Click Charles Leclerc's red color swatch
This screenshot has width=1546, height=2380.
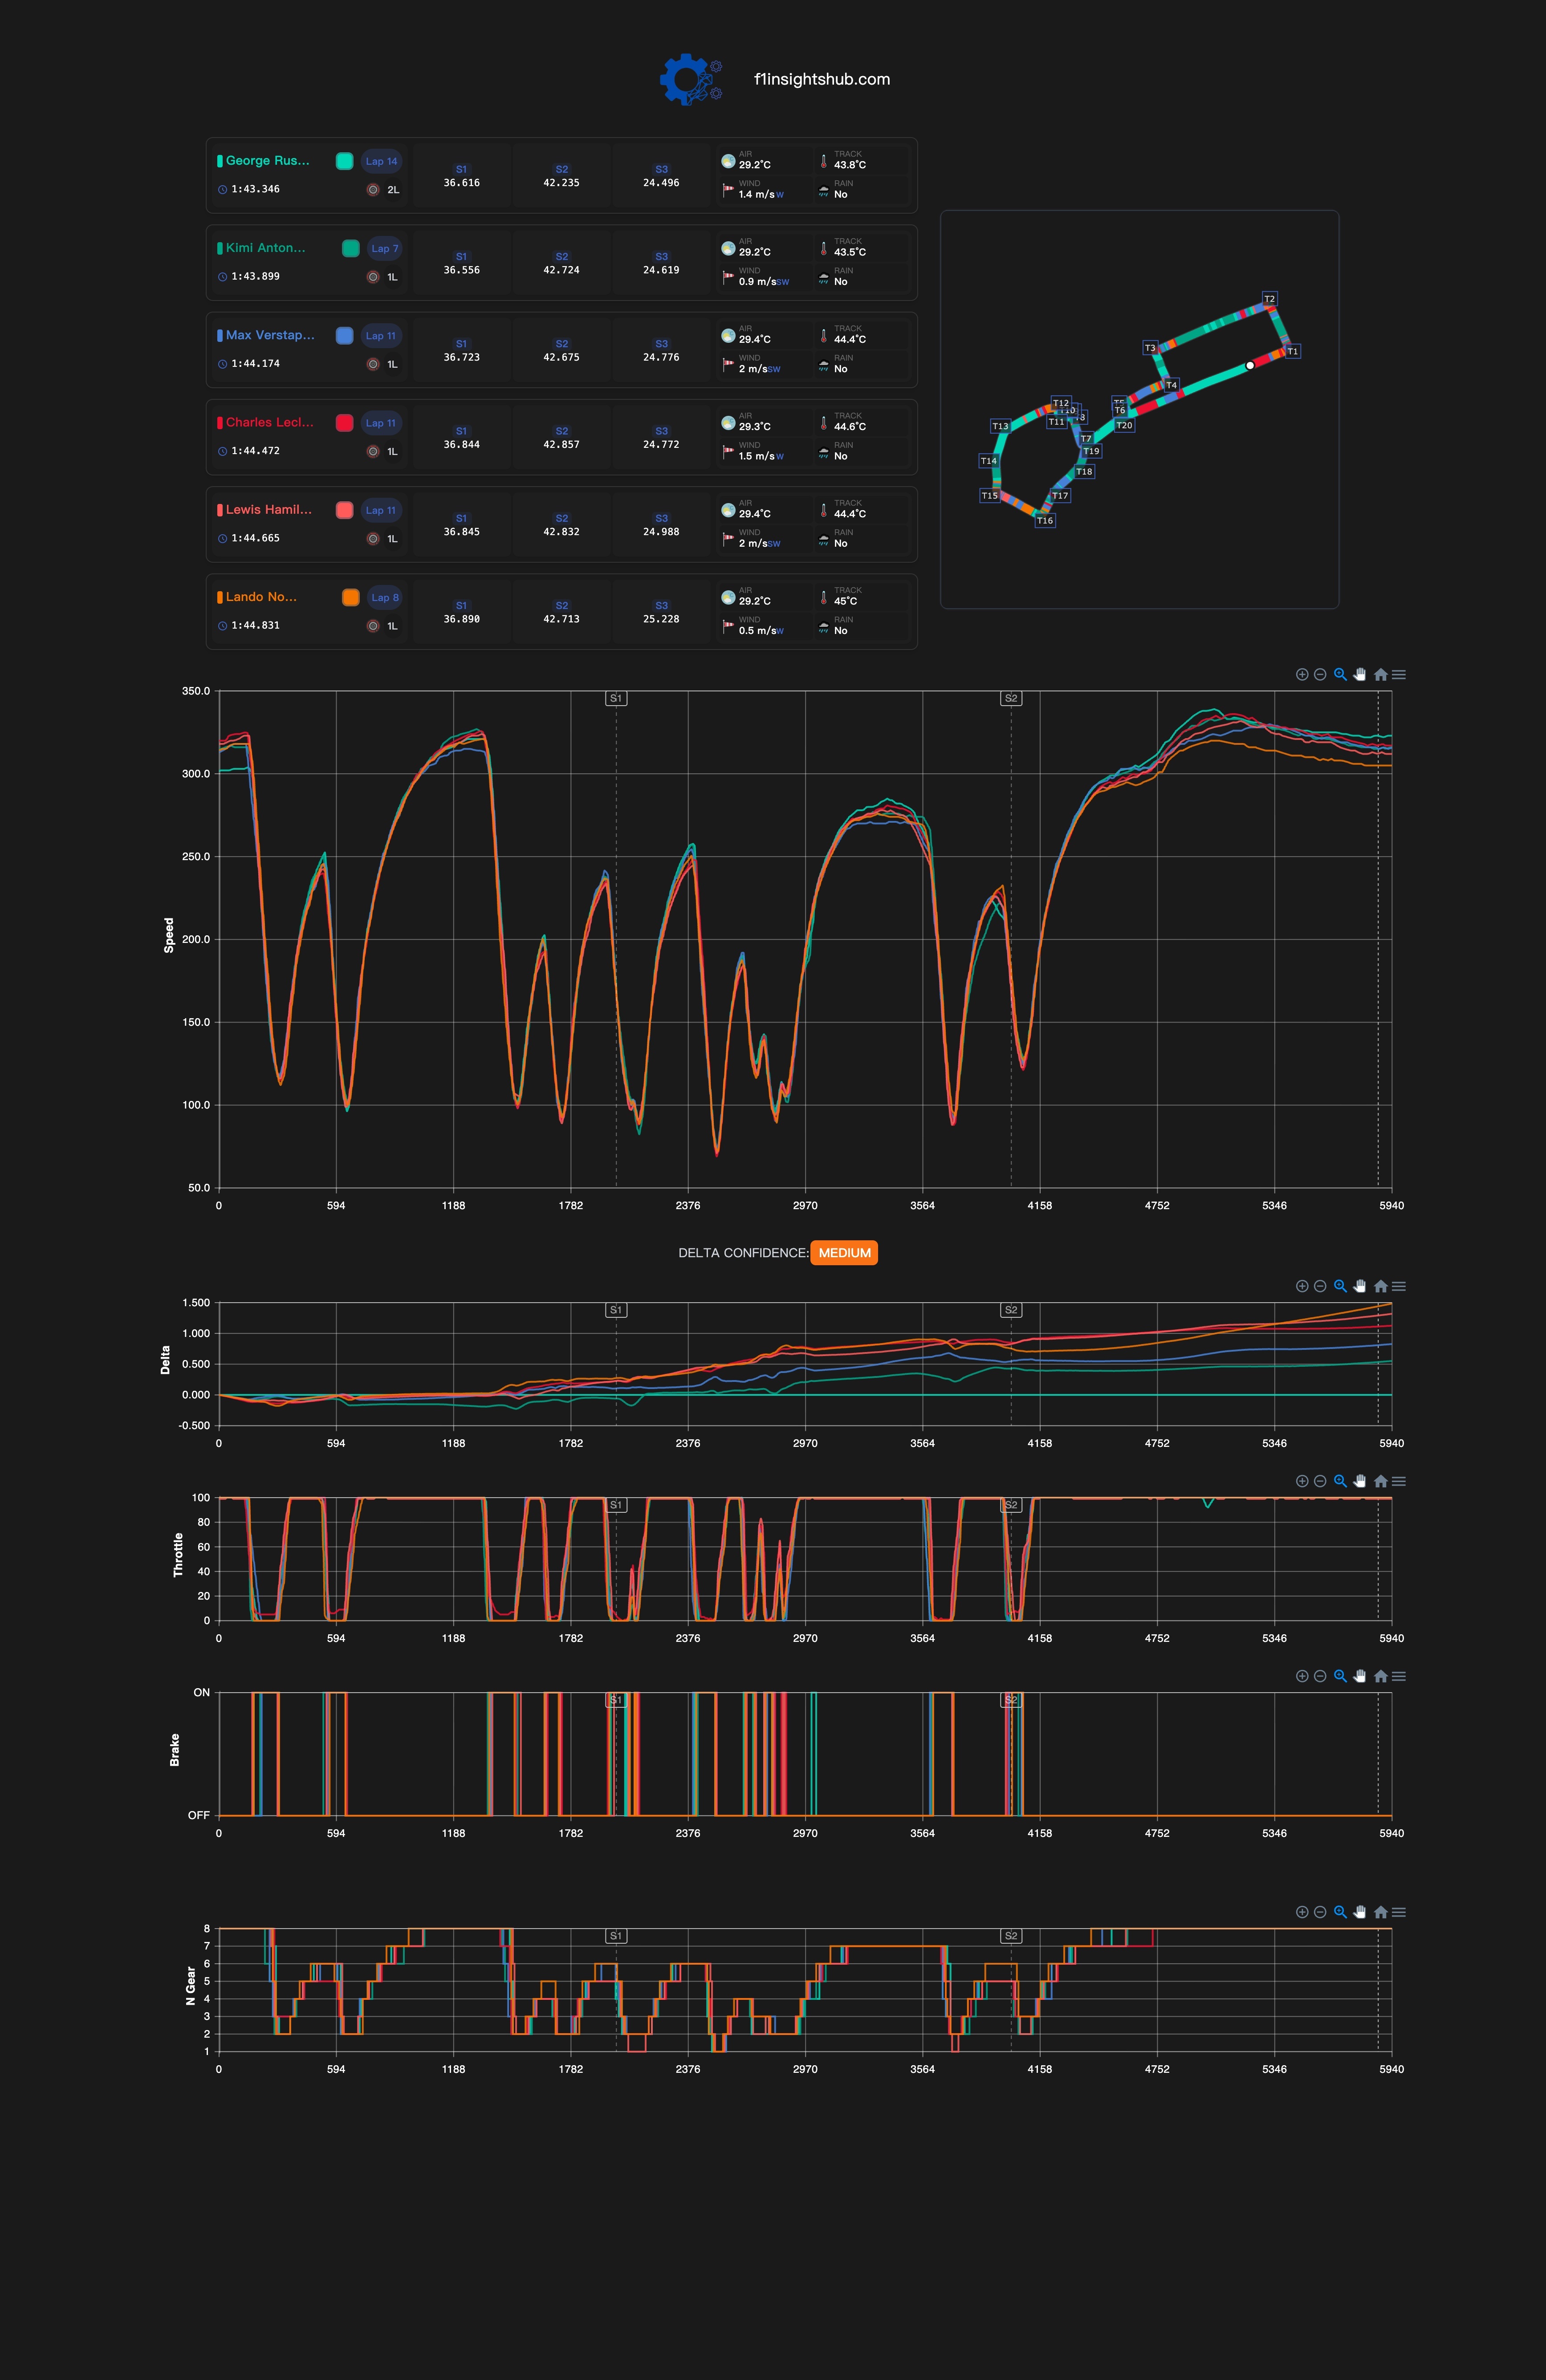344,423
